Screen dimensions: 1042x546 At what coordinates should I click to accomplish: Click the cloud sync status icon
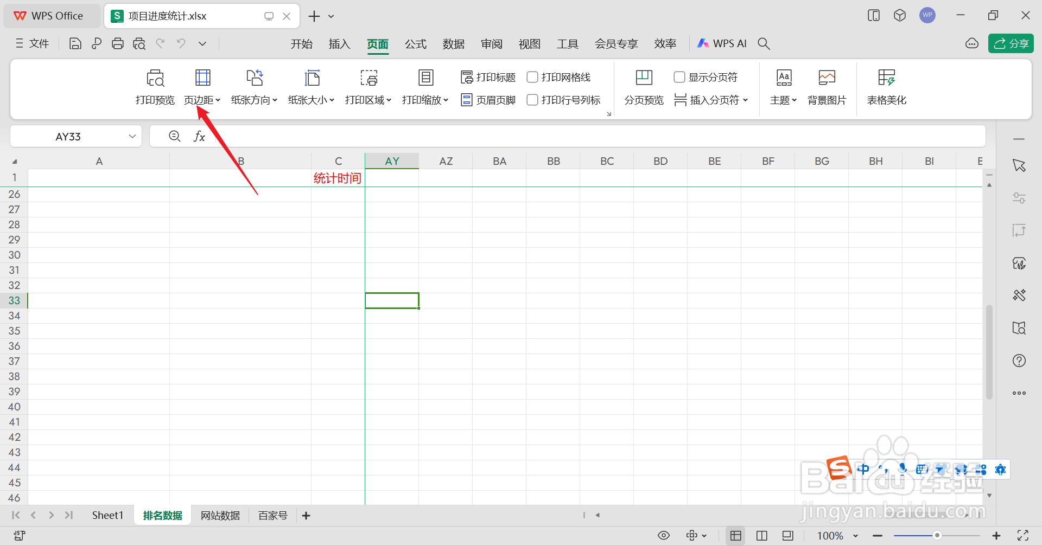point(972,44)
